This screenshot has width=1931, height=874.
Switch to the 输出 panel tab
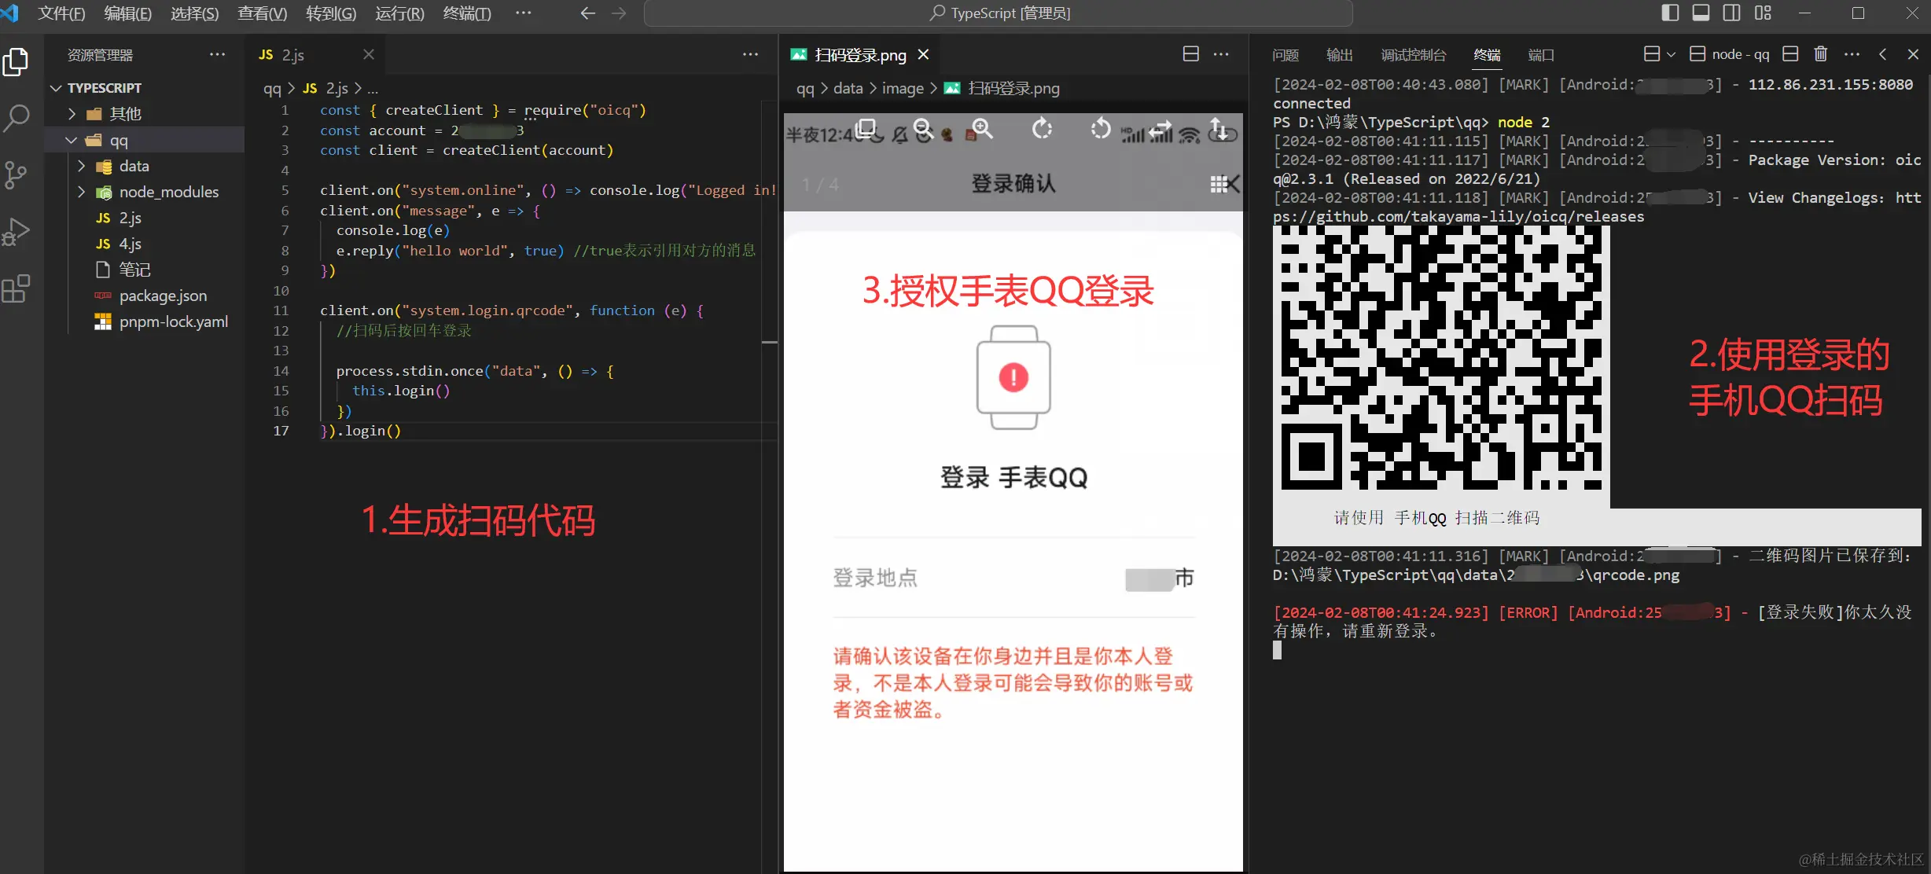pos(1339,54)
